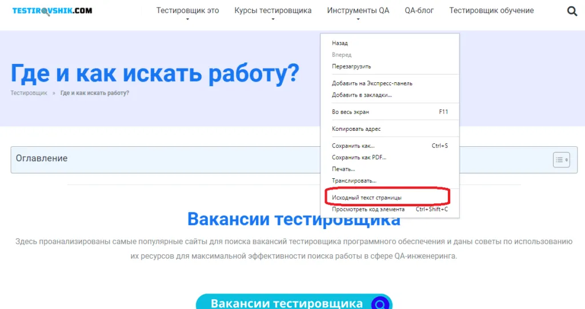Expand the Инструменты QA dropdown arrow
The width and height of the screenshot is (585, 309).
358,19
